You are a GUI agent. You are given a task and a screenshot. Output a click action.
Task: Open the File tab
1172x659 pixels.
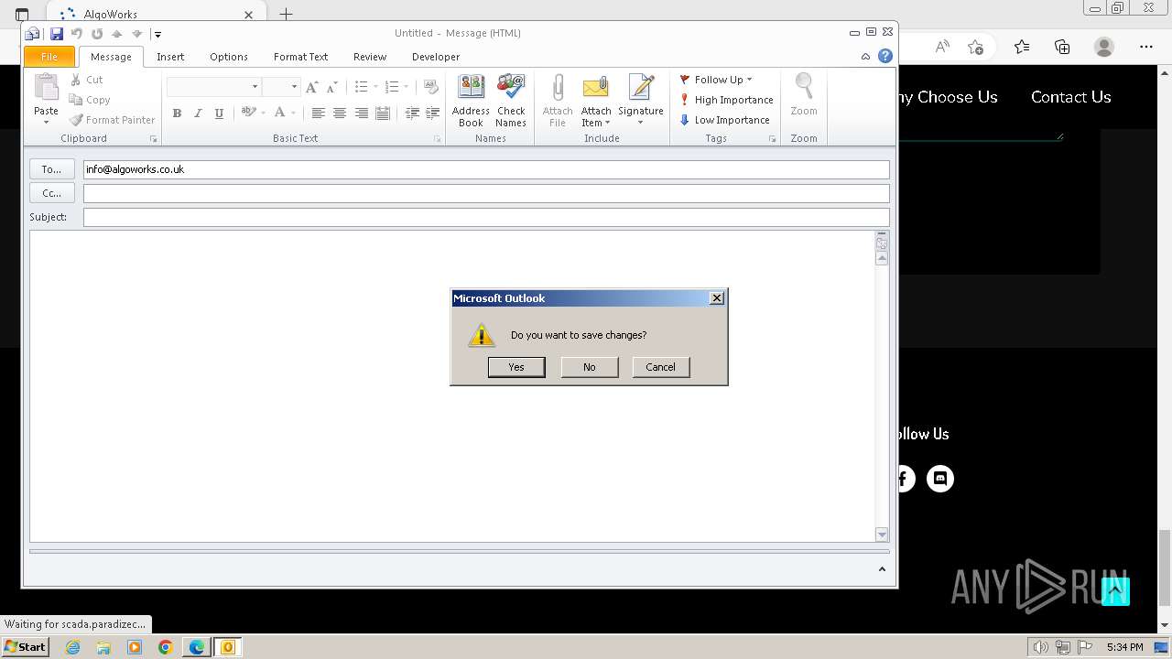[x=49, y=57]
